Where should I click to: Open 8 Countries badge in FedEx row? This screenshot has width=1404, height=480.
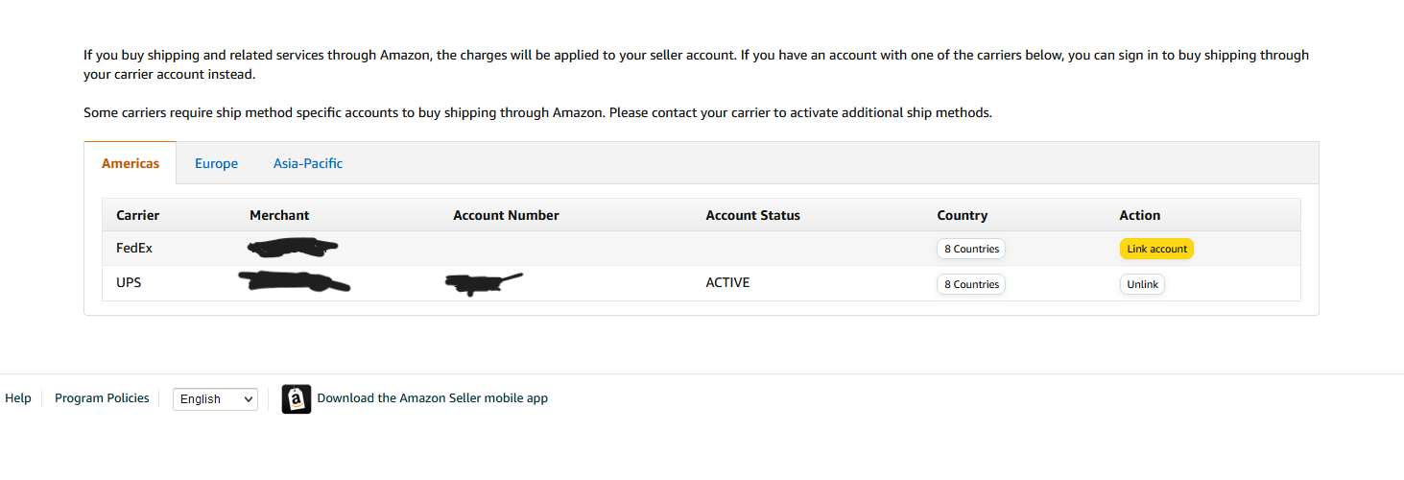971,249
